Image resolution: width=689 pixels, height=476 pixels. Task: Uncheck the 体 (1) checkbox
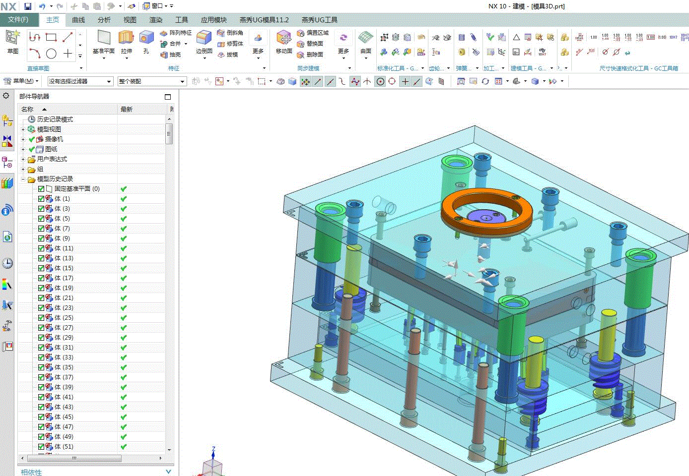41,199
